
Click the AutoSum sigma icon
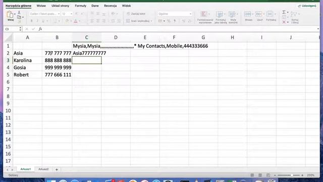(x=284, y=12)
